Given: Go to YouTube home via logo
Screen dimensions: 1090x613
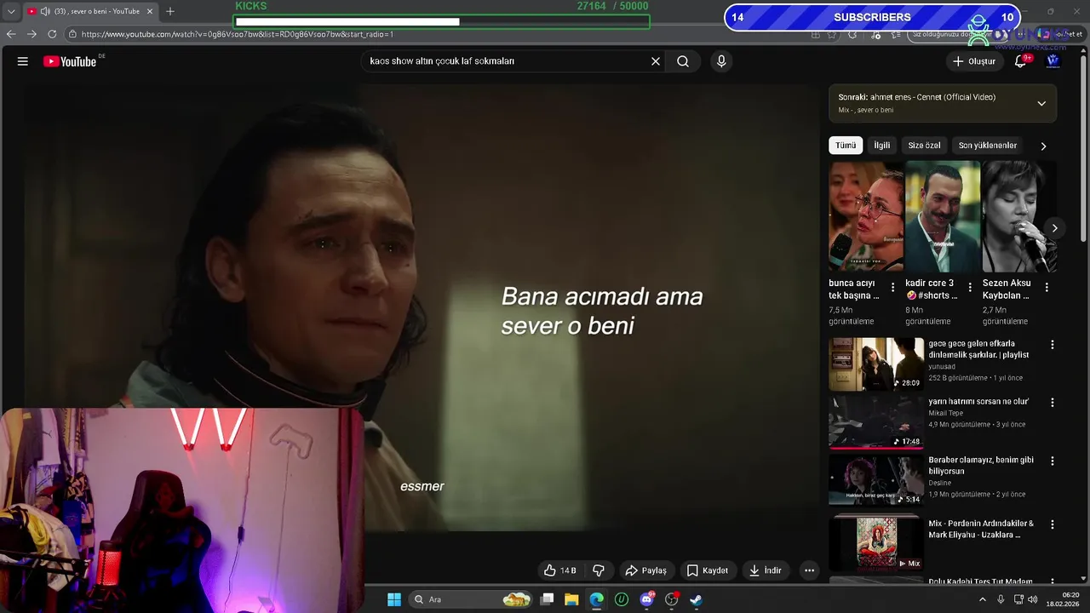Looking at the screenshot, I should tap(70, 61).
